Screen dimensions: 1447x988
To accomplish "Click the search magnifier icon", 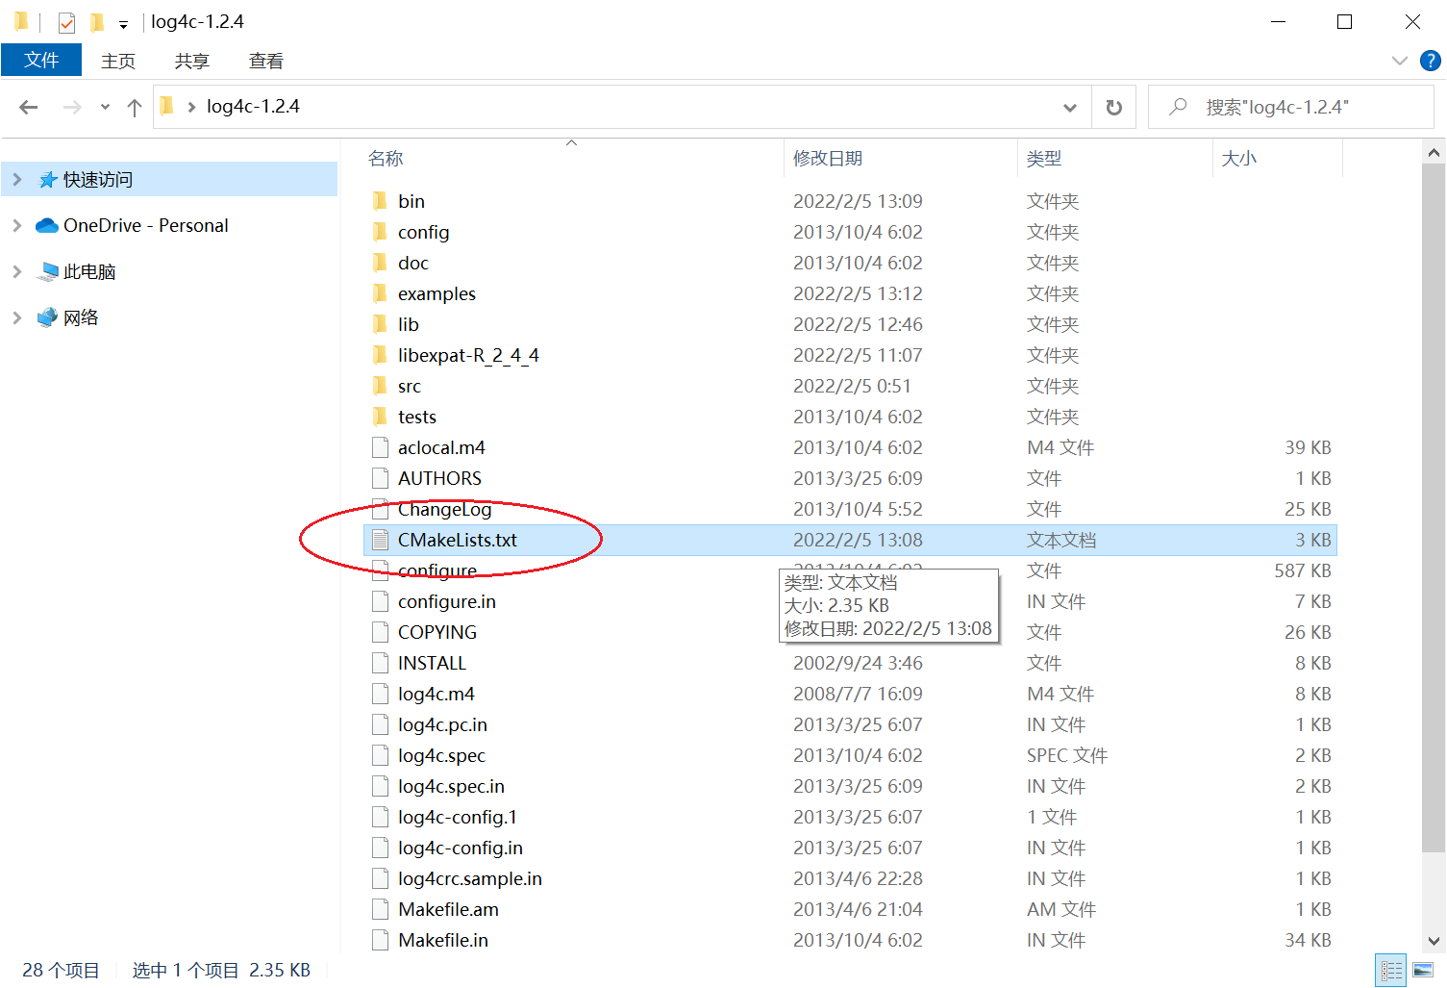I will pyautogui.click(x=1177, y=107).
